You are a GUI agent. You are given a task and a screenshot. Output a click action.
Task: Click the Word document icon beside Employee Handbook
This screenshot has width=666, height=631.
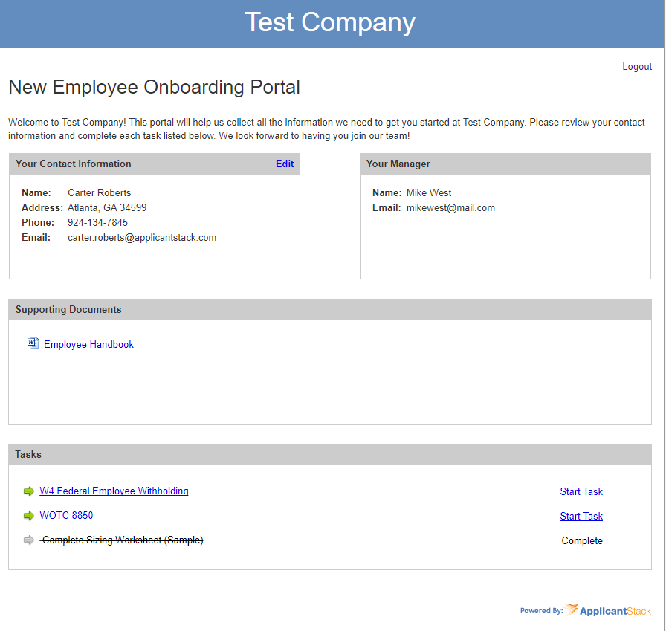coord(33,343)
